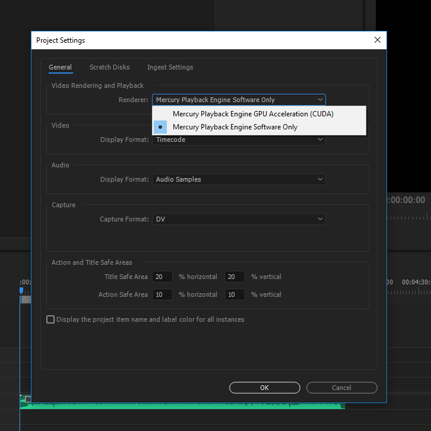Choose Mercury Playback Engine GPU Acceleration (CUDA)
The image size is (431, 431).
[x=253, y=114]
